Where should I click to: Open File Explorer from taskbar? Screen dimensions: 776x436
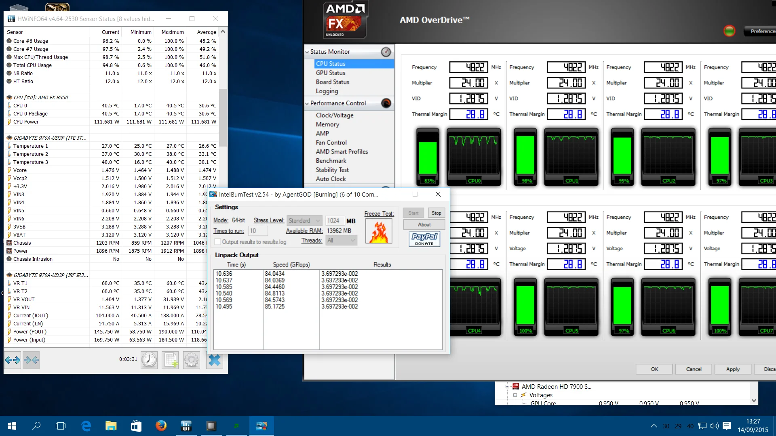tap(111, 426)
